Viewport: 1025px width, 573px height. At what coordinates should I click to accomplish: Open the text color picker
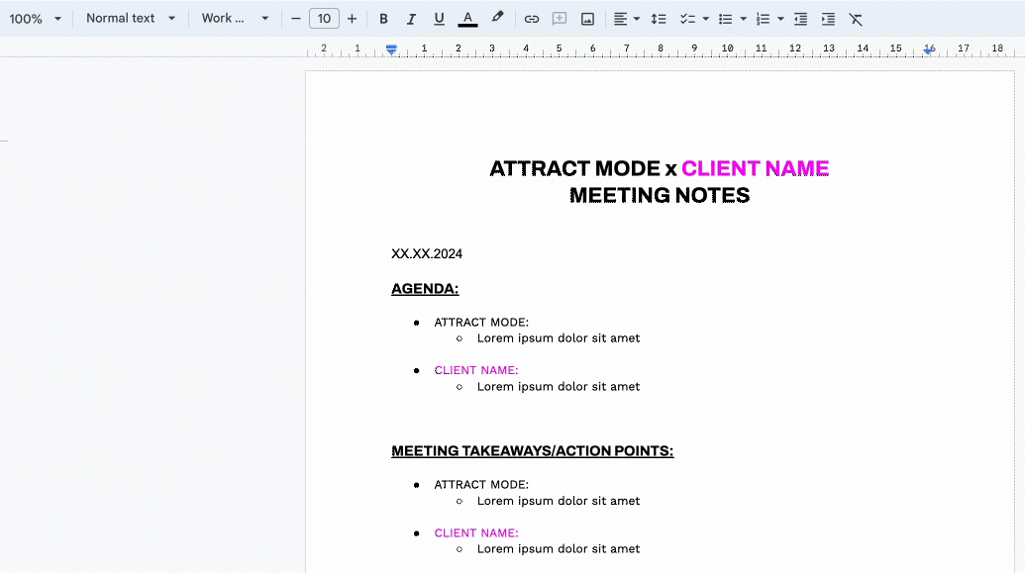[x=467, y=19]
